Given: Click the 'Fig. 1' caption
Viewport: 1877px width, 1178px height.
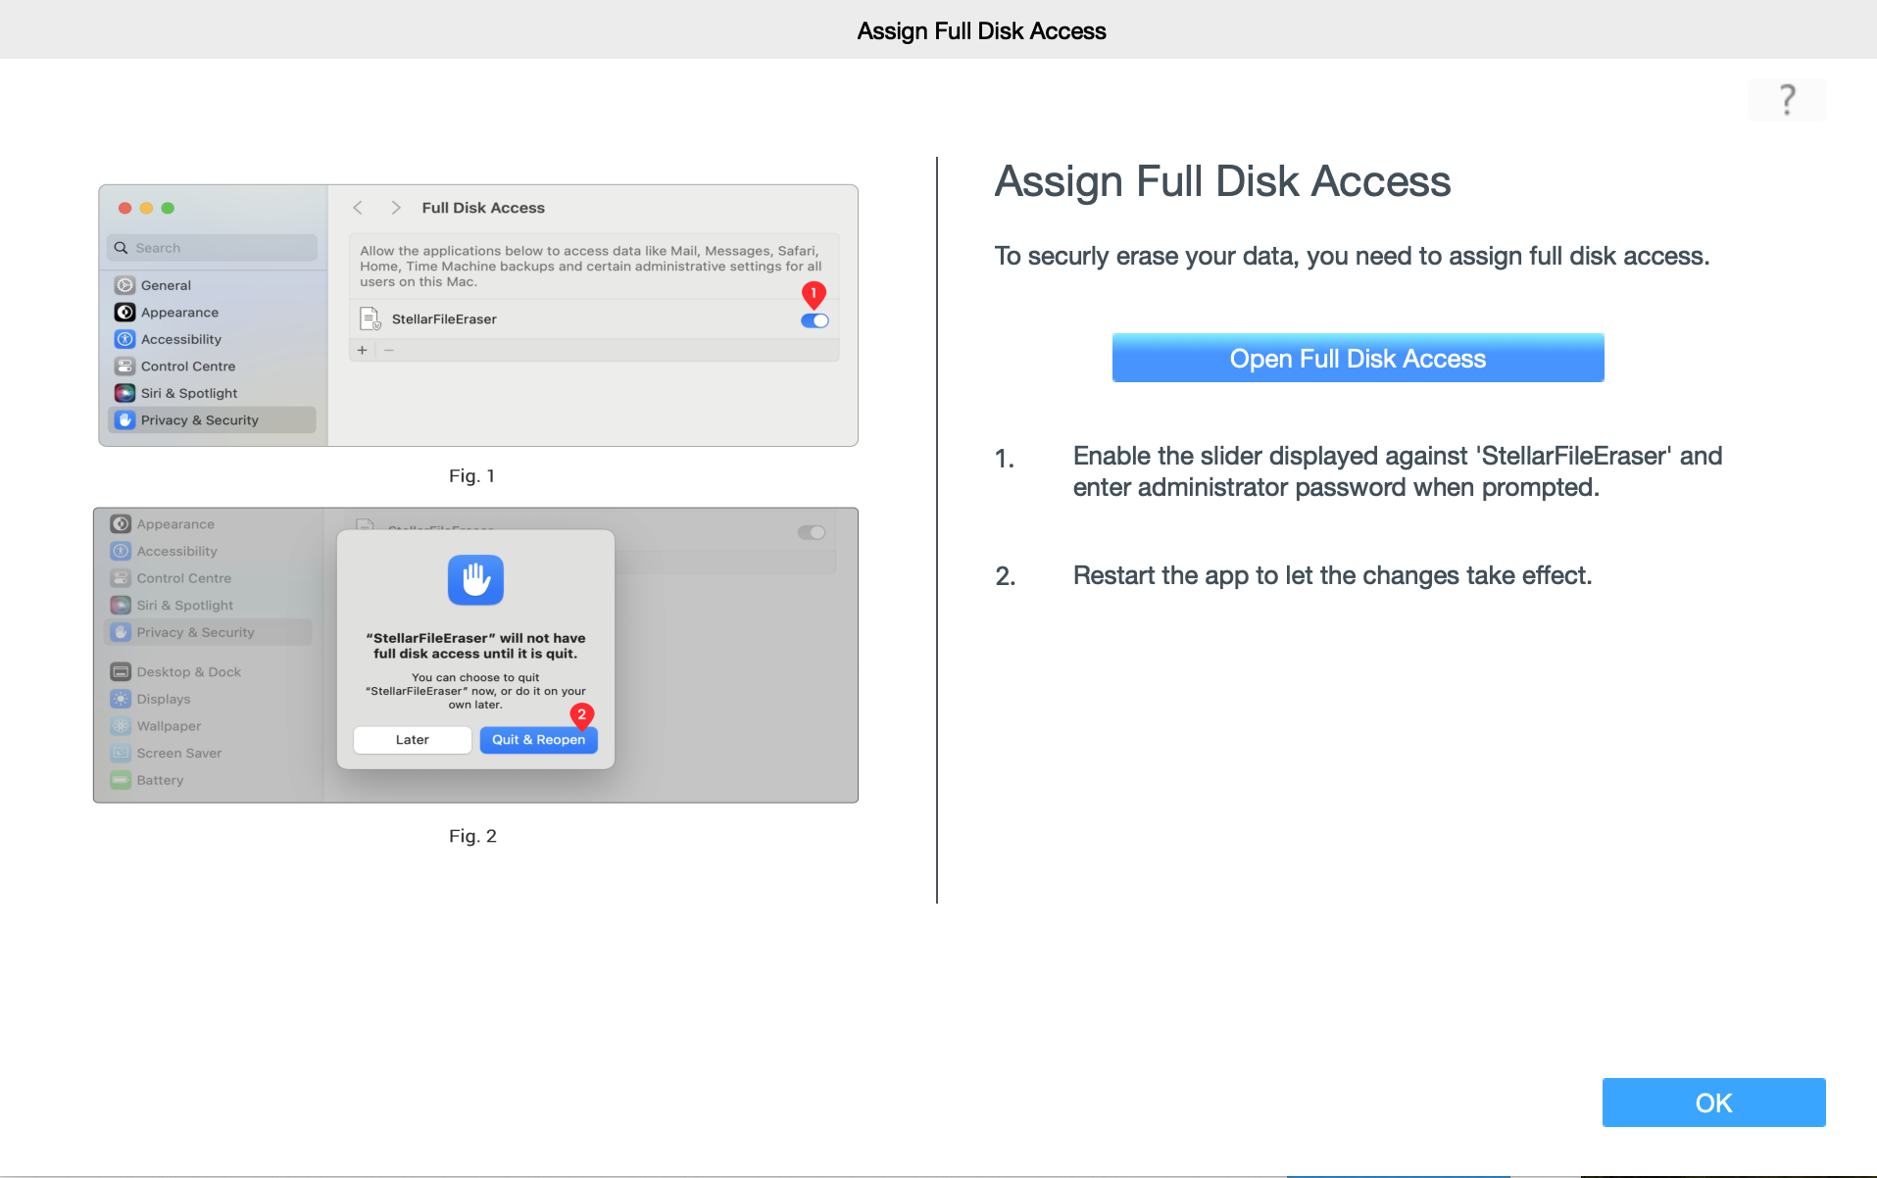Looking at the screenshot, I should click(x=471, y=476).
